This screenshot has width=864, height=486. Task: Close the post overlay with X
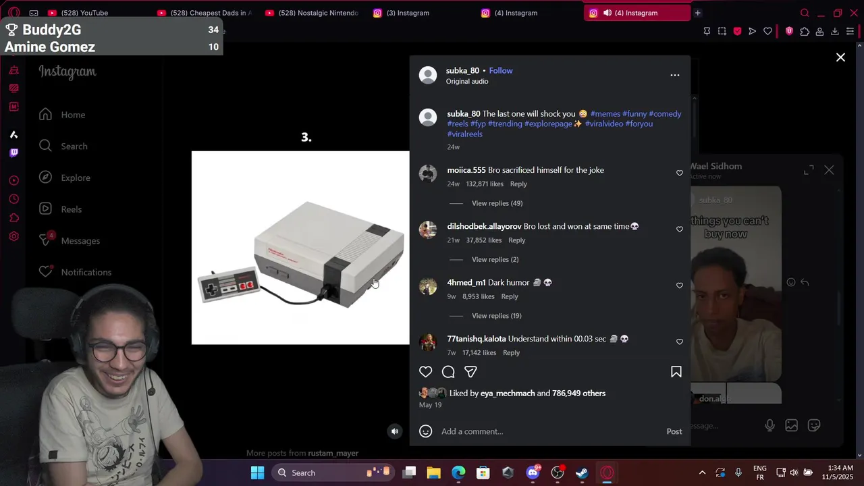click(x=840, y=57)
